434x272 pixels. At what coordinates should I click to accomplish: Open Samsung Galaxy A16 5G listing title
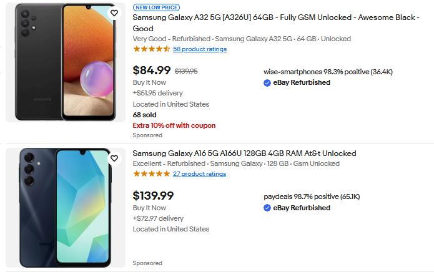(x=244, y=153)
